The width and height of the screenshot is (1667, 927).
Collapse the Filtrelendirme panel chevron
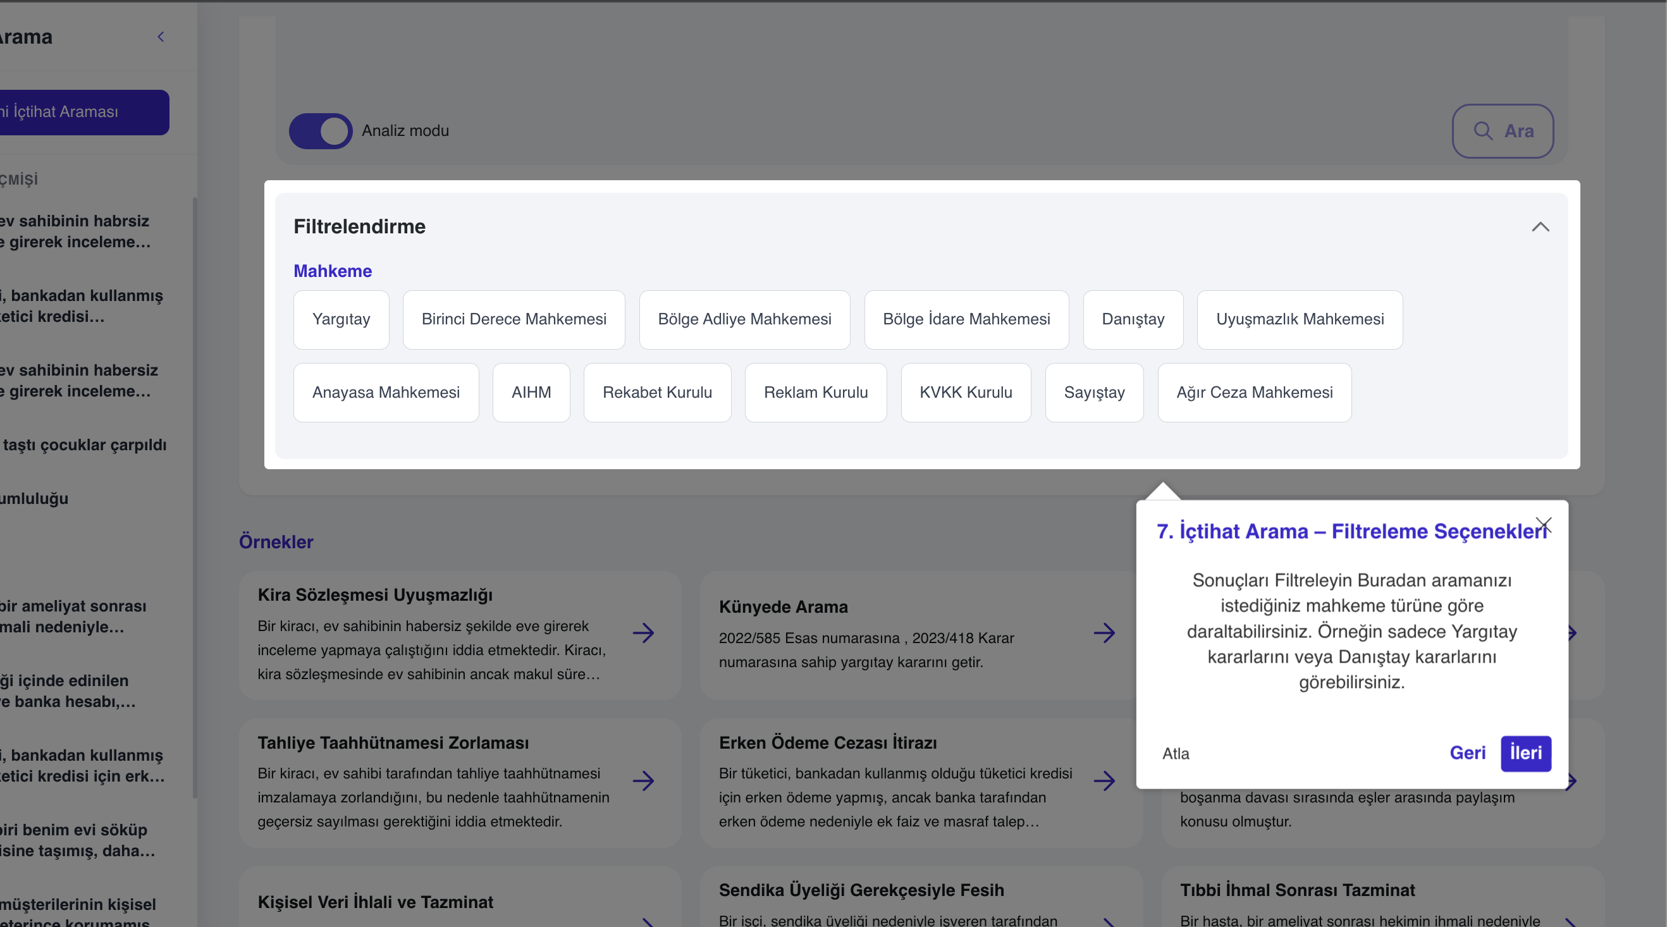pos(1540,227)
